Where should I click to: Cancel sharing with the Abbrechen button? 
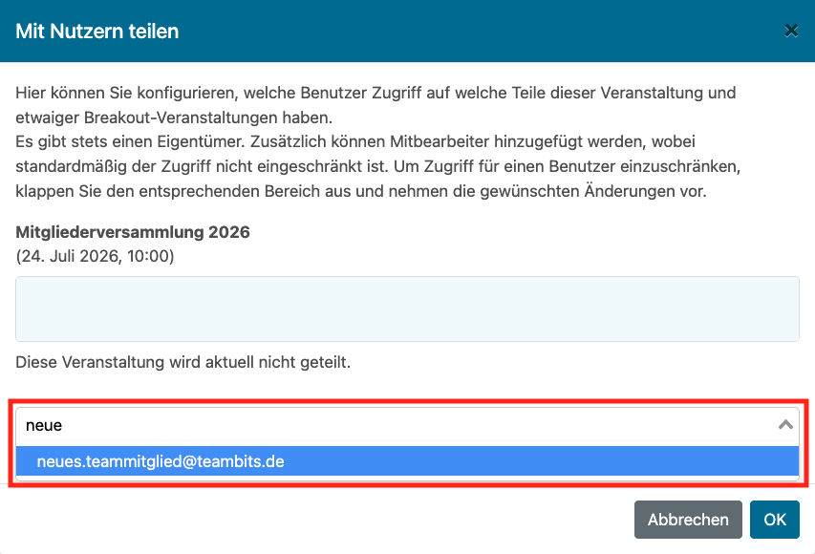pos(688,520)
